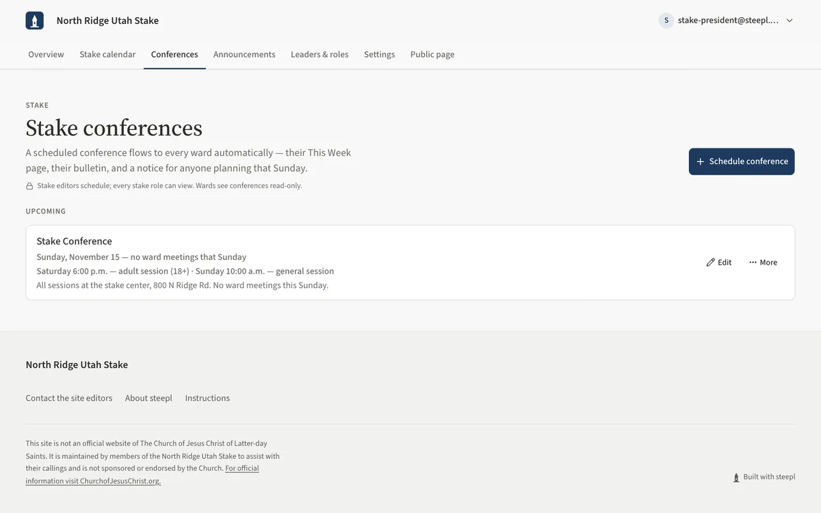The image size is (821, 513).
Task: Select the Conferences tab
Action: tap(174, 55)
